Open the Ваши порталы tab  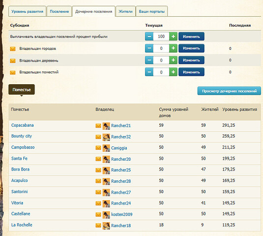(x=151, y=11)
